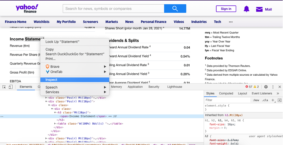Viewport: 283px width, 145px height.
Task: Open the News navigation link
Action: 129,22
